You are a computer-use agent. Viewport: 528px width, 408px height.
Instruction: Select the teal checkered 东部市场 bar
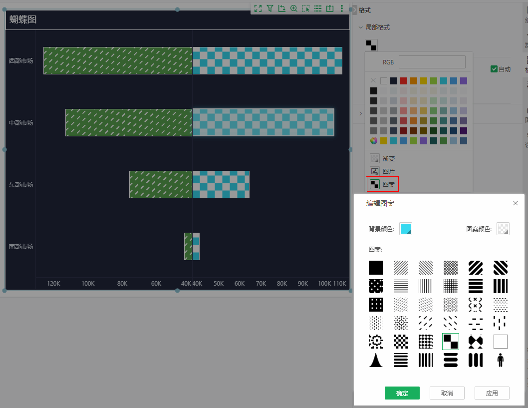click(x=221, y=185)
